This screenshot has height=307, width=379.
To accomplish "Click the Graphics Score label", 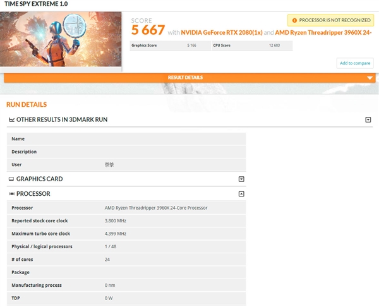I will point(144,45).
